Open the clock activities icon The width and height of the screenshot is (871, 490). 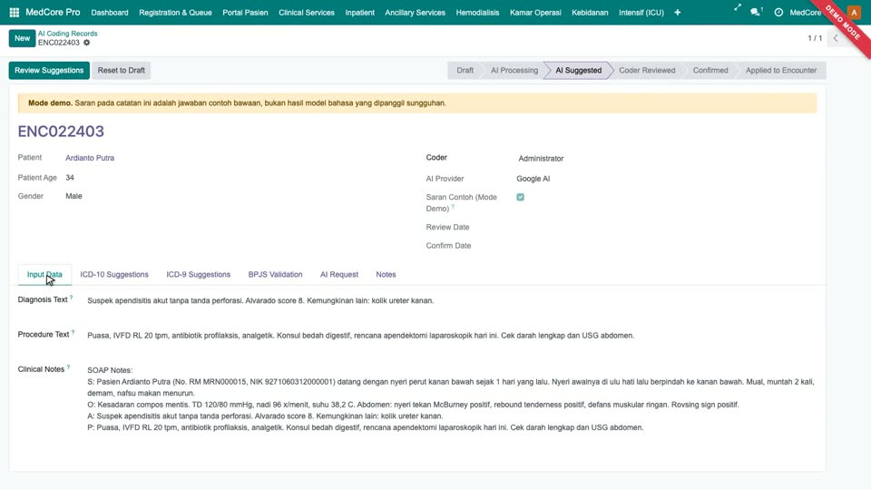778,12
